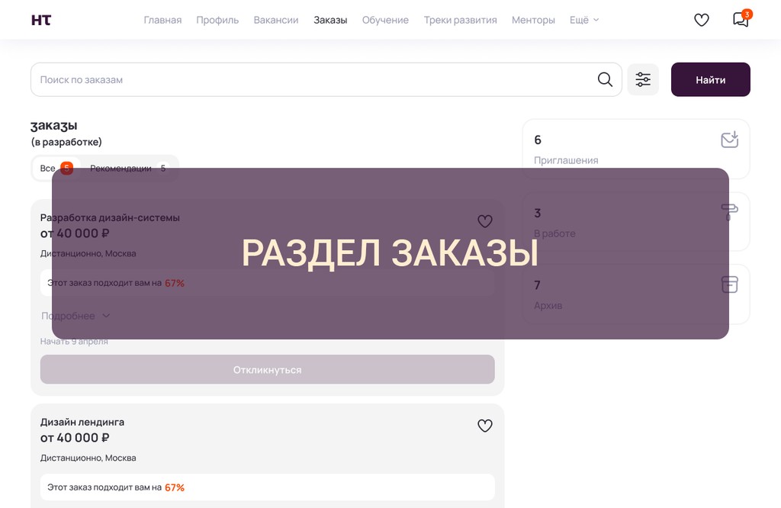Favorite the Дизайн лендинга order heart
This screenshot has width=781, height=508.
[484, 426]
